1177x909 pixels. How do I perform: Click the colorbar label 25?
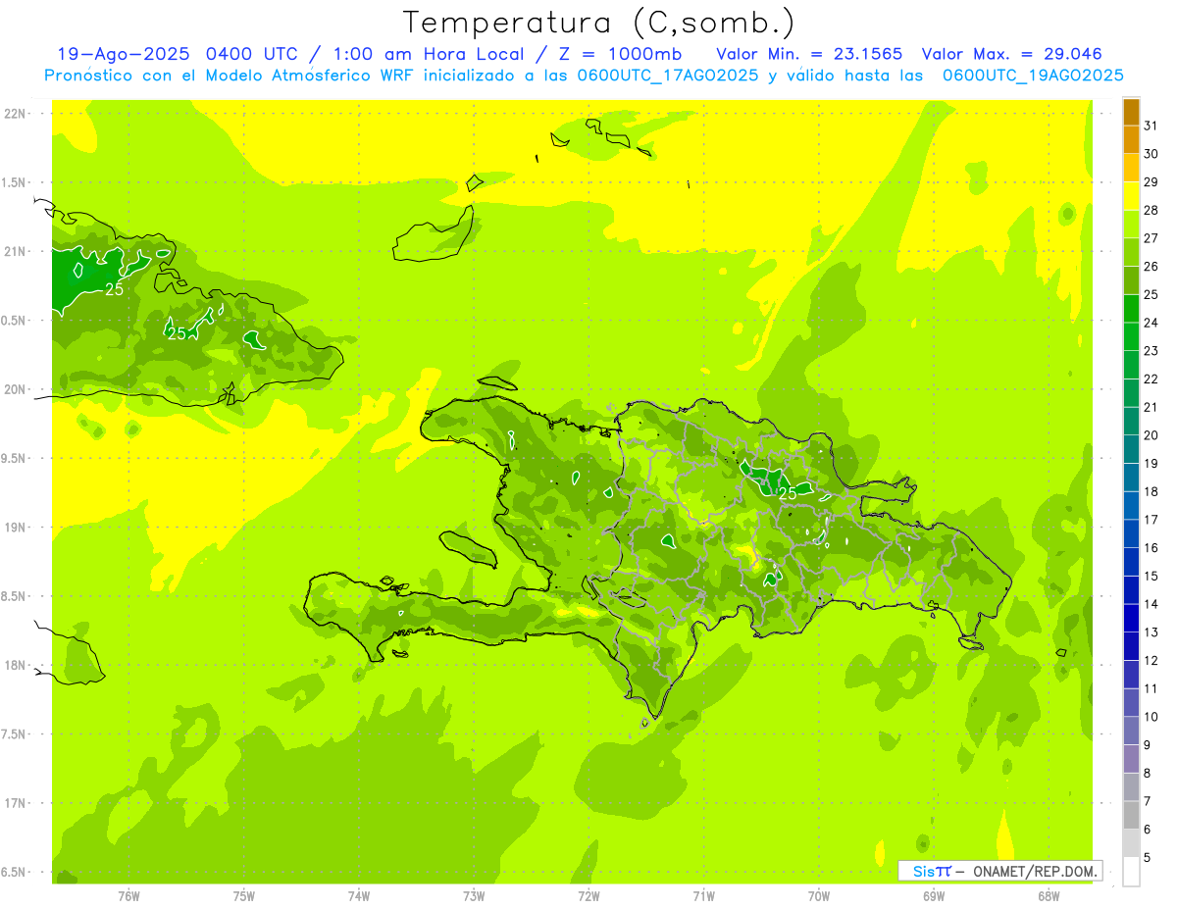pyautogui.click(x=1151, y=294)
